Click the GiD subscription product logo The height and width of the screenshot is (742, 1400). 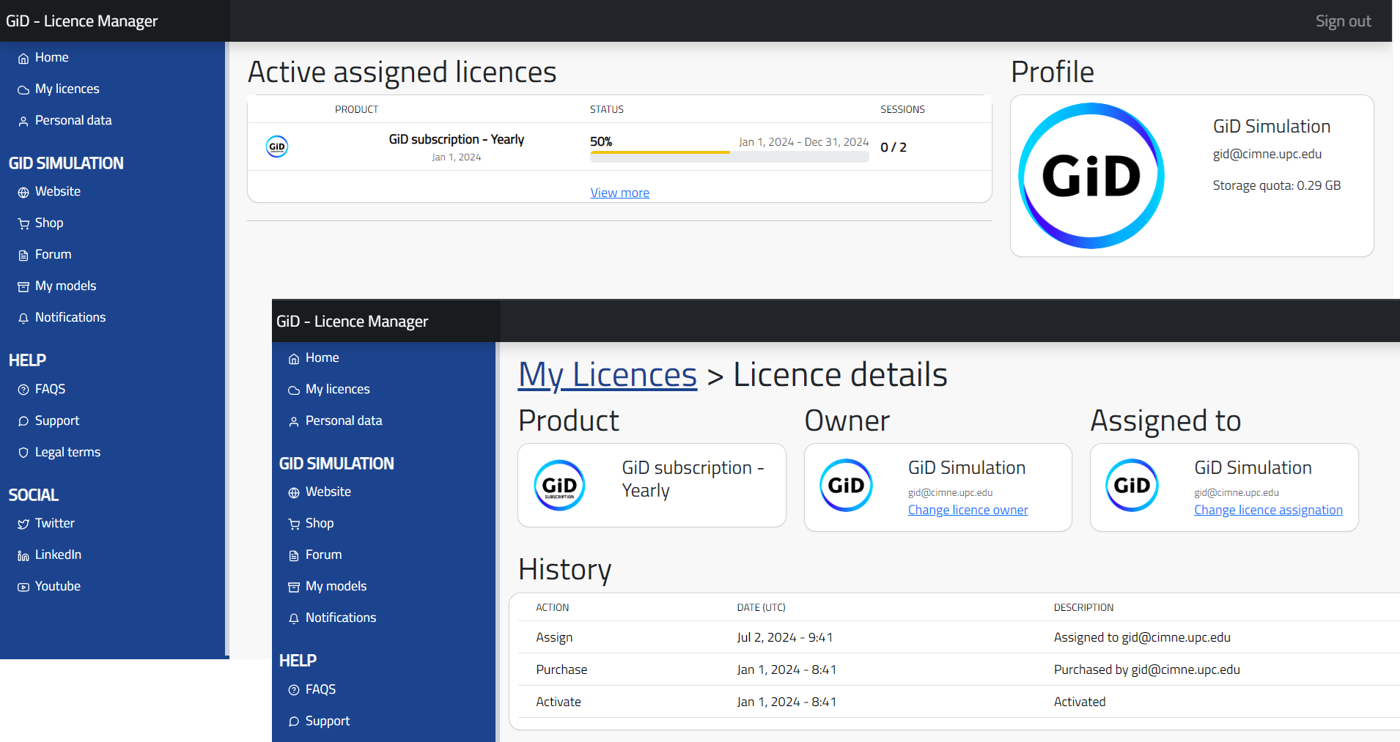(559, 485)
